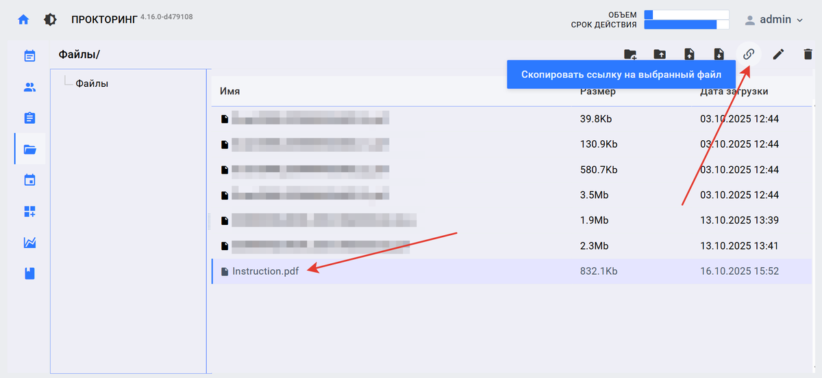Click the folder upload icon
Image resolution: width=822 pixels, height=378 pixels.
pyautogui.click(x=659, y=55)
